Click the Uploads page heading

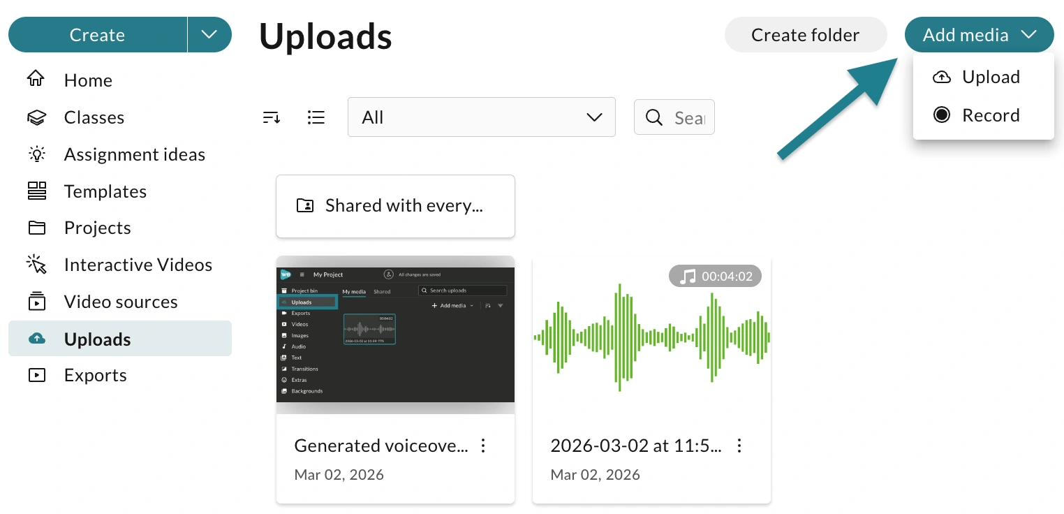[325, 36]
